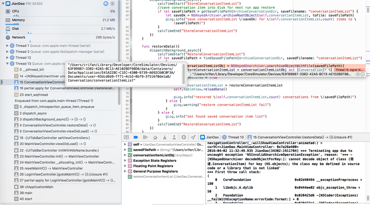Screen dimensions: 370x205
Task: Expand the conversationItemListObj variable
Action: pos(125,155)
